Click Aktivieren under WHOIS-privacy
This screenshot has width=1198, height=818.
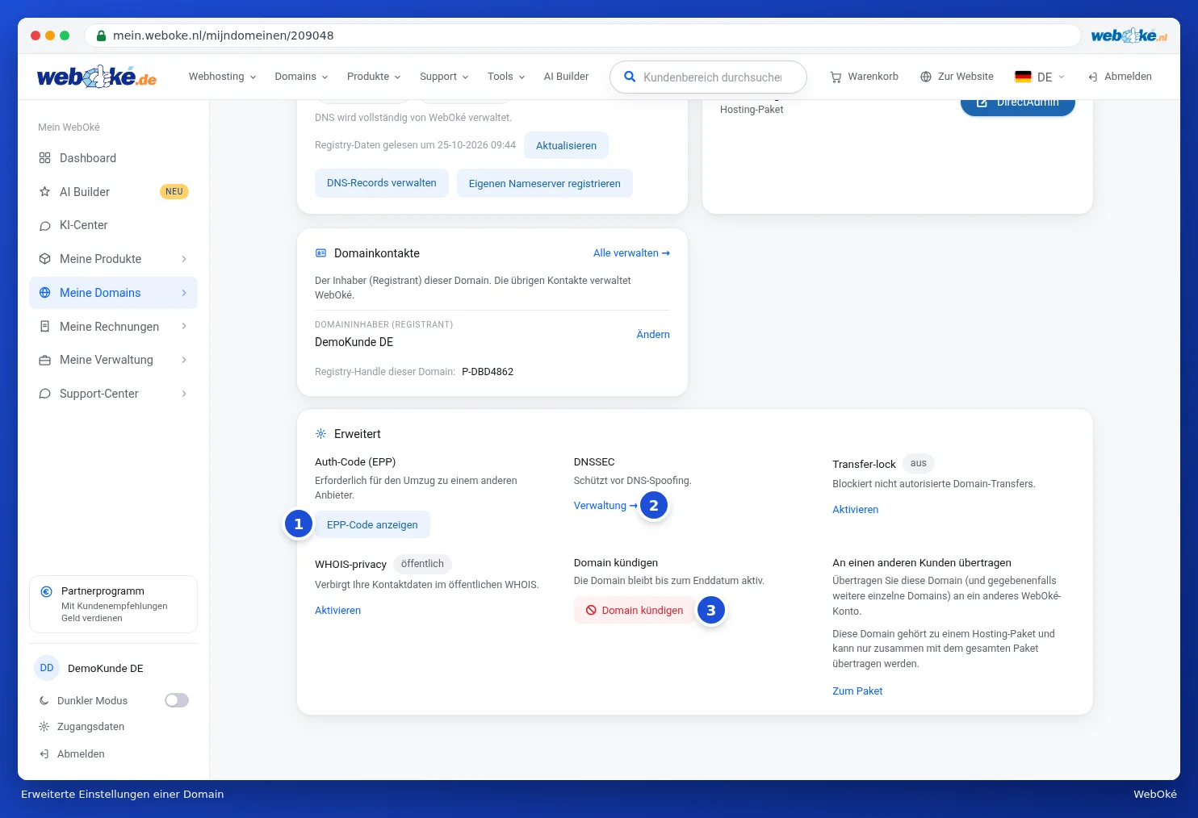click(x=337, y=611)
